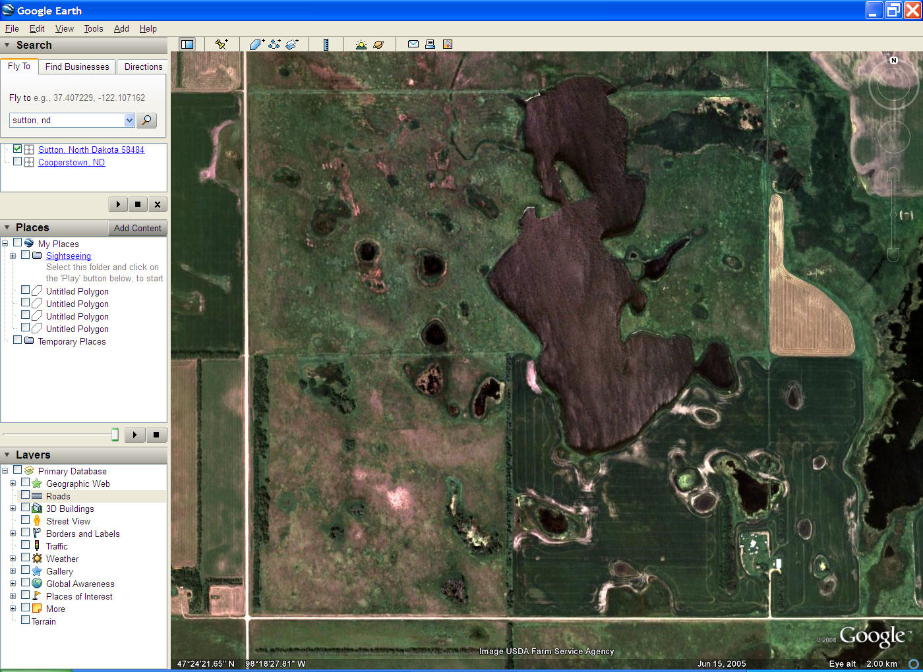This screenshot has width=923, height=672.
Task: Click the Sightseeing folder link
Action: [69, 256]
